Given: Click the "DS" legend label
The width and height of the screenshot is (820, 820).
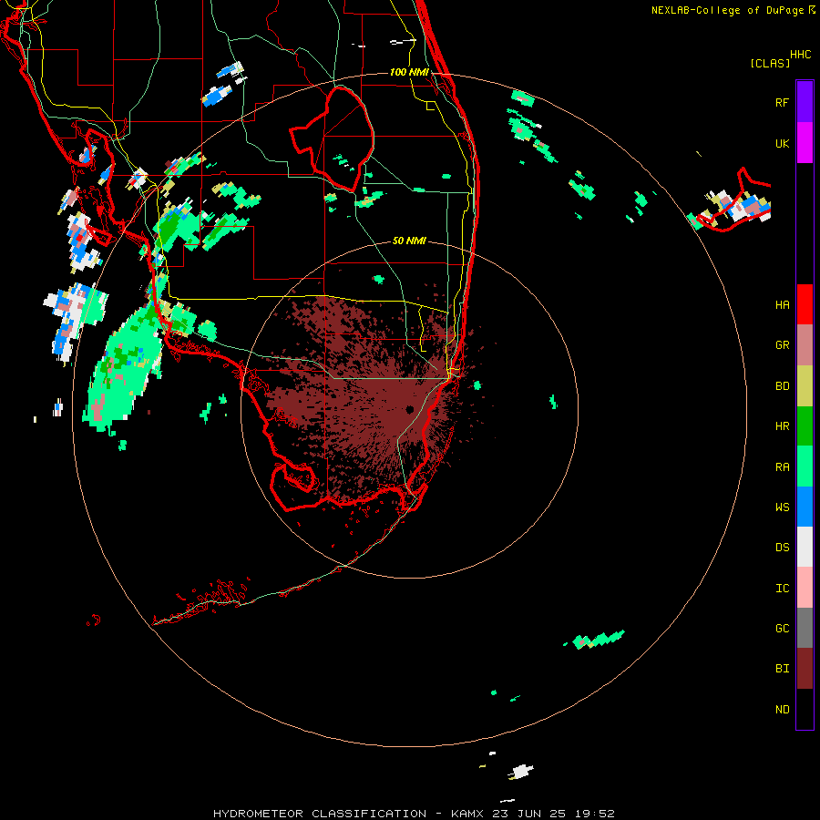Looking at the screenshot, I should coord(782,548).
